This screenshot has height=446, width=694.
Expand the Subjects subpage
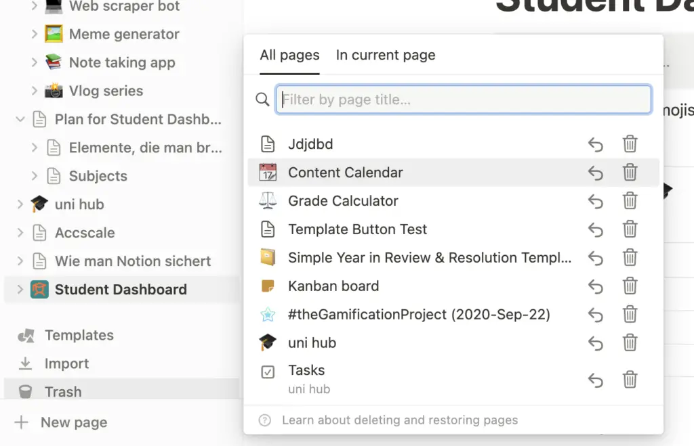(34, 176)
